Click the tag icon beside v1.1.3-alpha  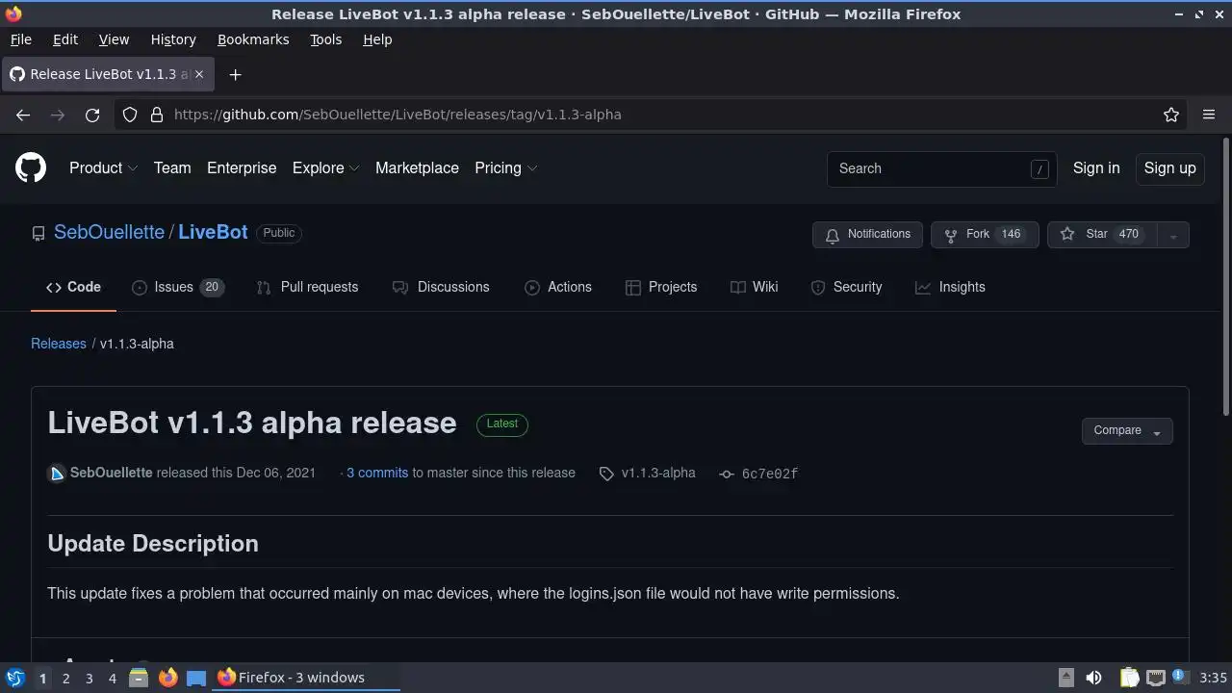(x=606, y=474)
